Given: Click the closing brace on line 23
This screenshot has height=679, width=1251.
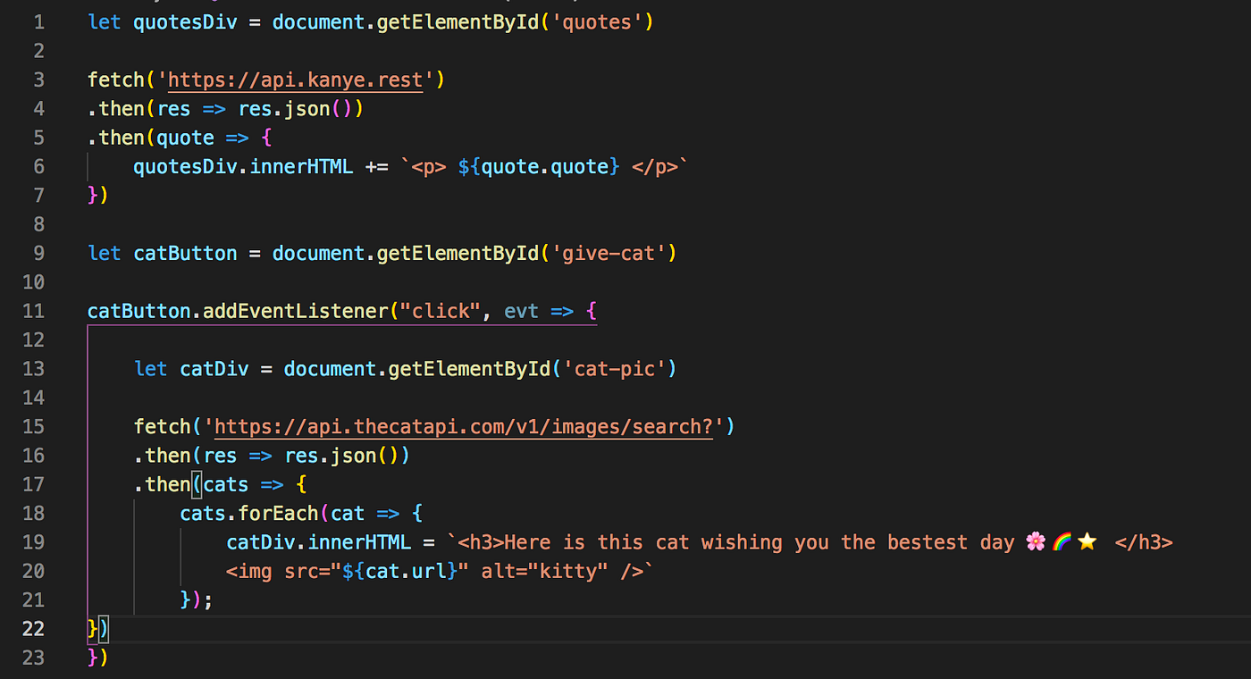Looking at the screenshot, I should click(91, 657).
